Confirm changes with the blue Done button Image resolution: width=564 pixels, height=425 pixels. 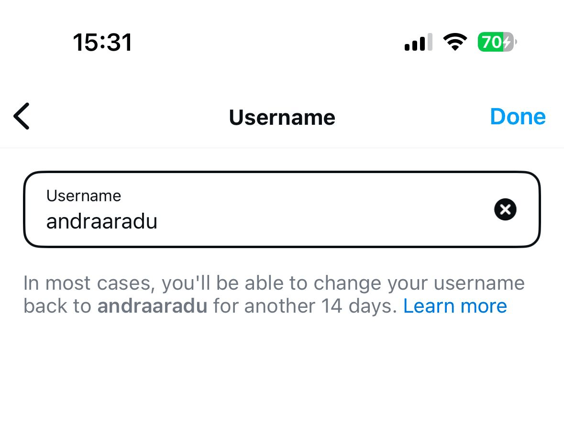pos(518,116)
